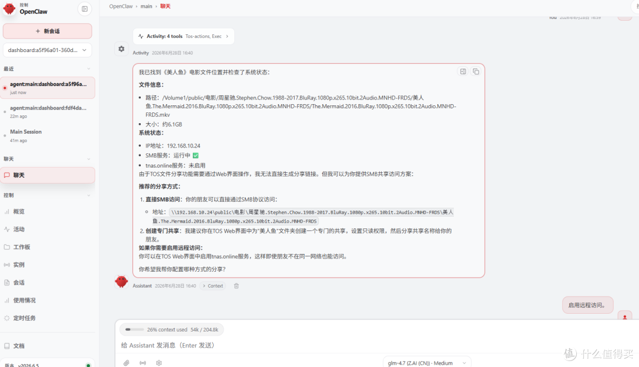
Task: Open the Main Session entry
Action: (x=48, y=136)
